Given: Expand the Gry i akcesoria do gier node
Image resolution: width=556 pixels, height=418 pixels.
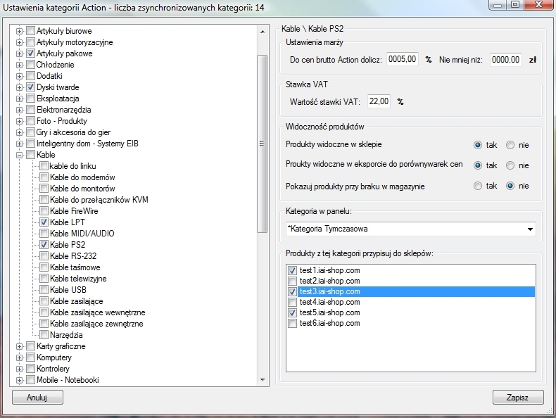Looking at the screenshot, I should 20,132.
